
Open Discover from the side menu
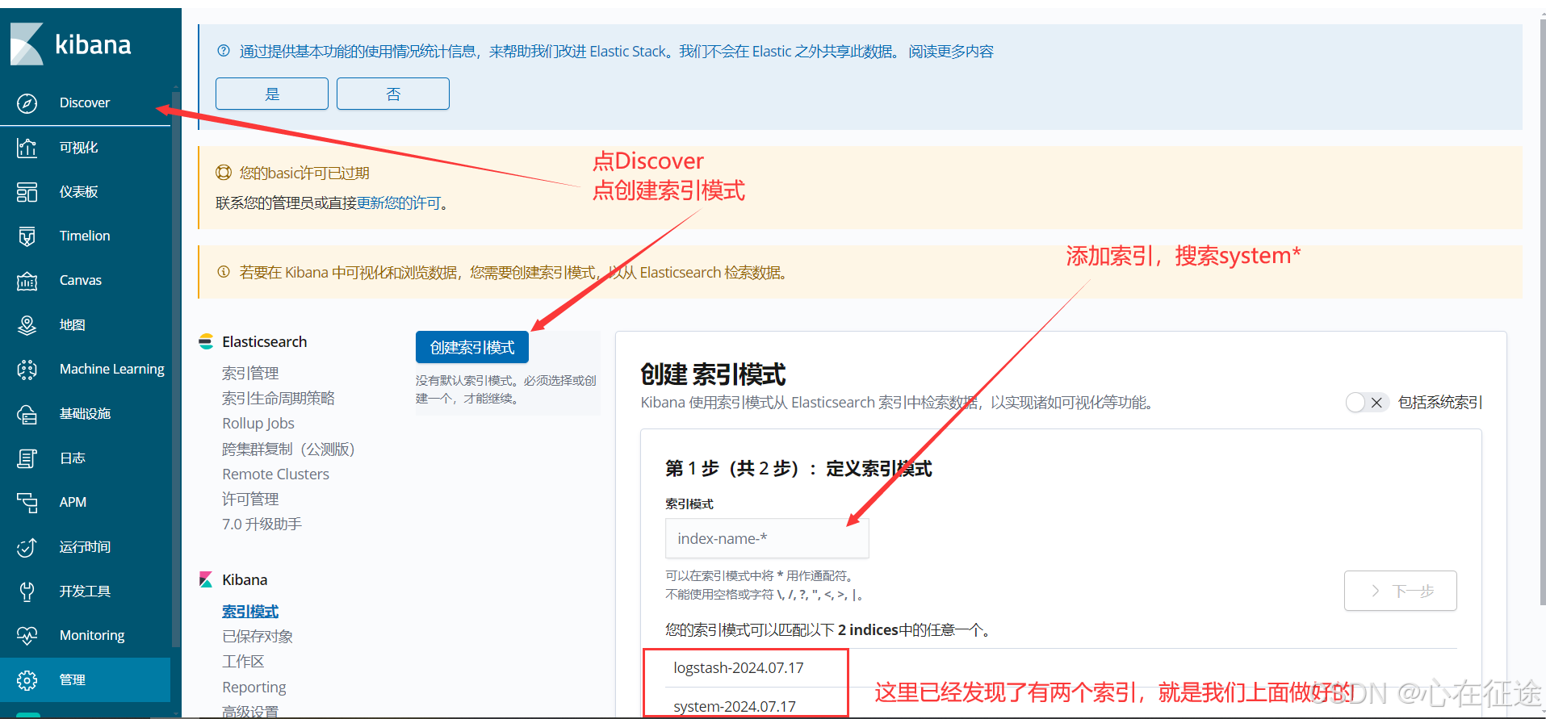pyautogui.click(x=85, y=103)
